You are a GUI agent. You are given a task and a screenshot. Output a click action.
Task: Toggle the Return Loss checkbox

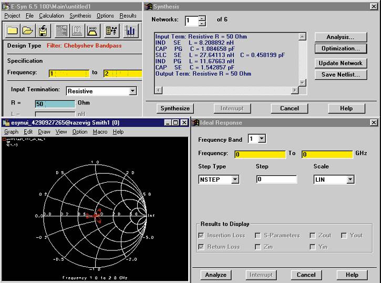click(202, 247)
